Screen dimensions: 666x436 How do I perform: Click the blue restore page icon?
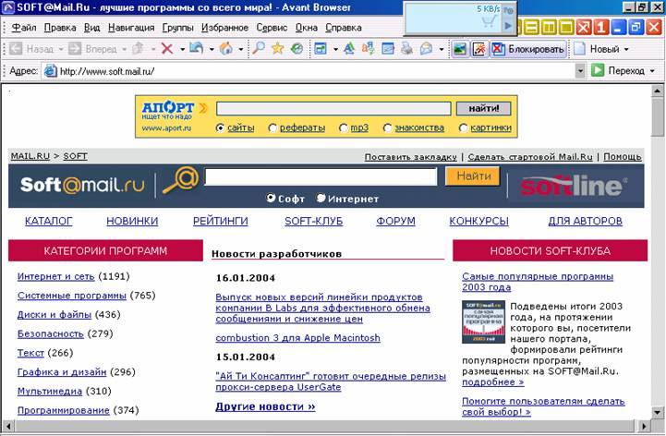tap(636, 28)
